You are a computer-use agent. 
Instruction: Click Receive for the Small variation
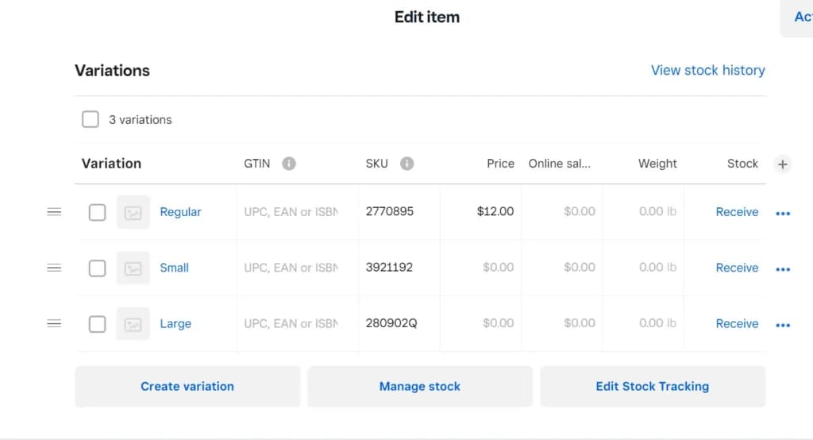point(737,268)
